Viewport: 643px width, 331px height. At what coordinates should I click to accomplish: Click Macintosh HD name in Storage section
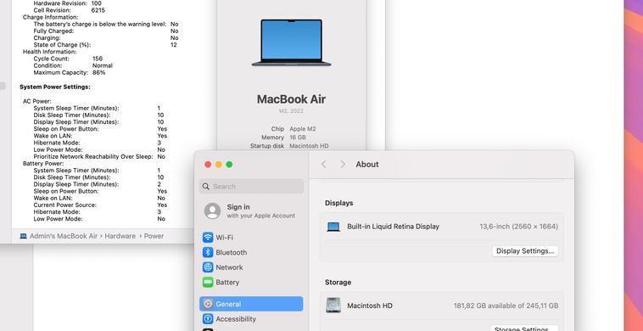coord(370,306)
